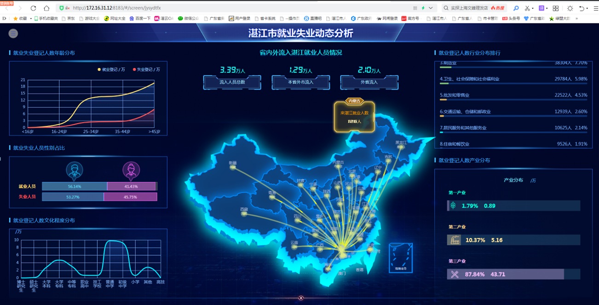
Task: Open the scissors screenshot tool
Action: pyautogui.click(x=527, y=8)
